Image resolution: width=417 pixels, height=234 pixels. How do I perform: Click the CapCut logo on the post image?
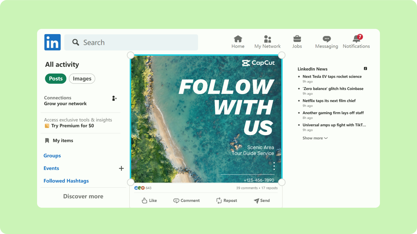(258, 63)
